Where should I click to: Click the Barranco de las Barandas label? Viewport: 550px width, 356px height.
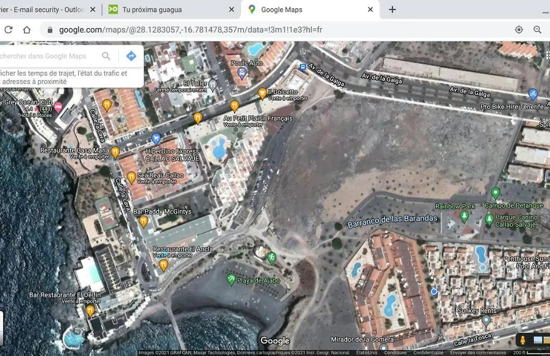click(x=392, y=220)
